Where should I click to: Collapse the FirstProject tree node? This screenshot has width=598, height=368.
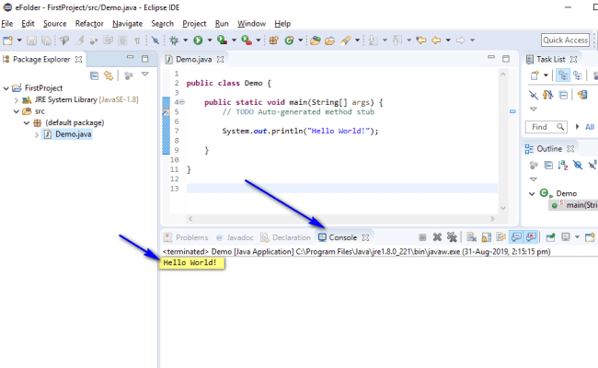6,88
